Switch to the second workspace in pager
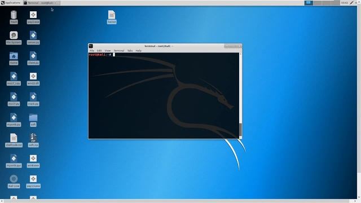 [x=318, y=3]
